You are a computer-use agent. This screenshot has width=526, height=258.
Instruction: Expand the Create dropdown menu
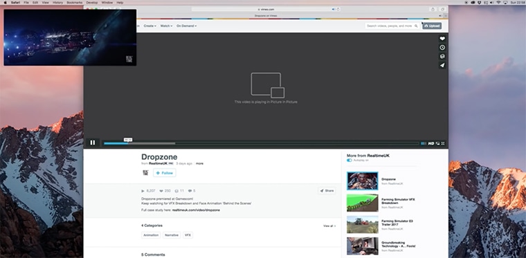pos(150,26)
